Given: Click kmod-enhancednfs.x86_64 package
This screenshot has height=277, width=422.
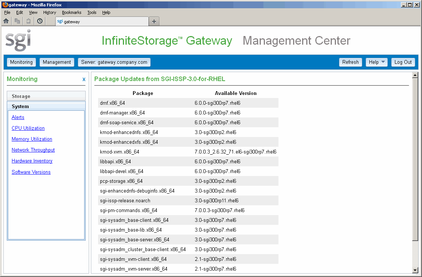Looking at the screenshot, I should (129, 132).
